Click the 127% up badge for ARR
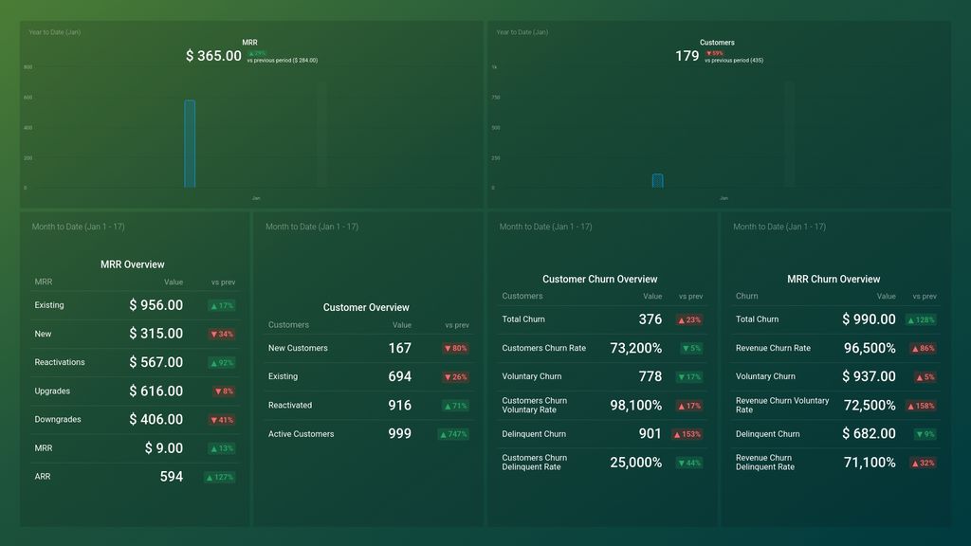This screenshot has height=546, width=971. (x=219, y=478)
